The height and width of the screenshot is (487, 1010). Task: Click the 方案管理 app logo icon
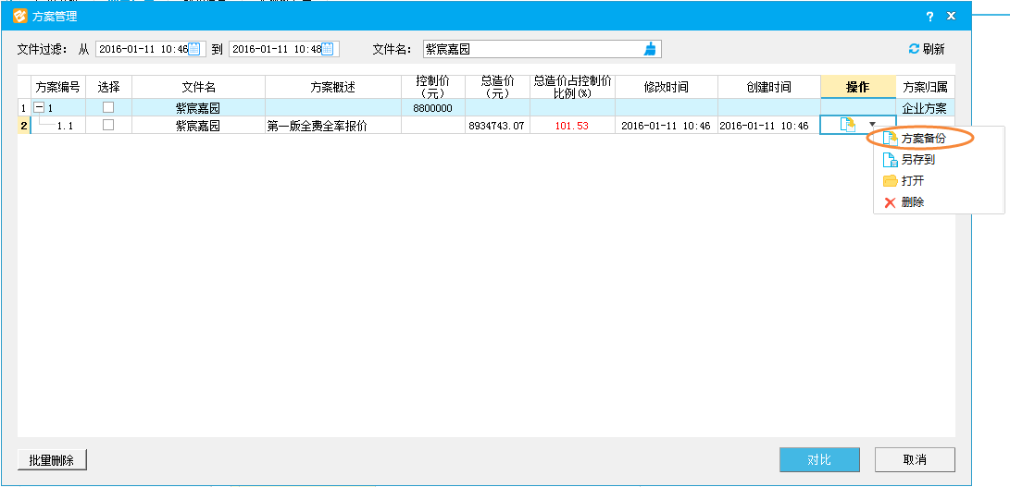click(x=19, y=16)
